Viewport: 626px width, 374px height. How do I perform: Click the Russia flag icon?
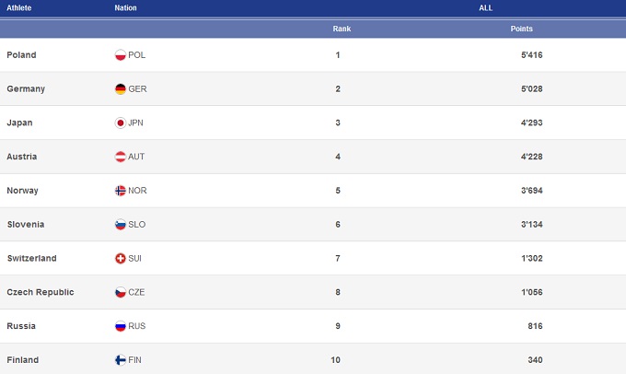pos(120,326)
